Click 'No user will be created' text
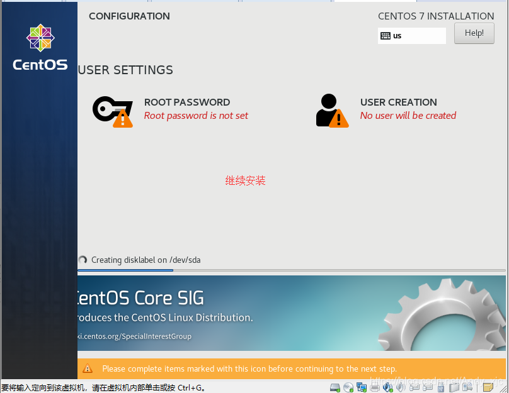Image resolution: width=509 pixels, height=393 pixels. (408, 116)
